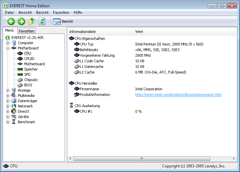This screenshot has height=172, width=240.
Task: Minimize the EVEREST window
Action: tap(212, 6)
